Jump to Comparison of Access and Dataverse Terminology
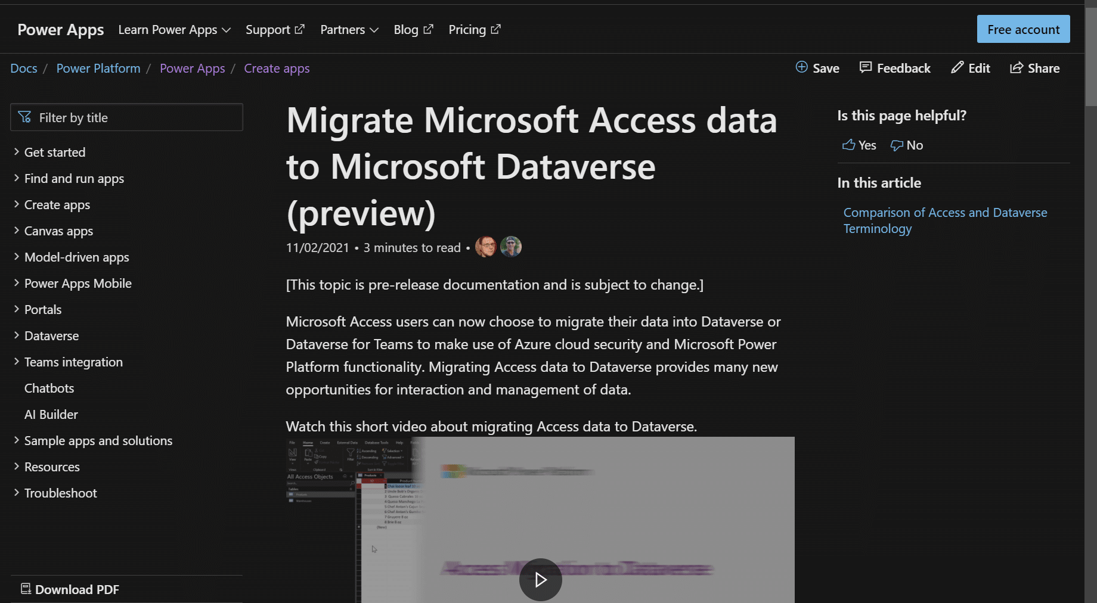Viewport: 1097px width, 603px height. pos(945,220)
